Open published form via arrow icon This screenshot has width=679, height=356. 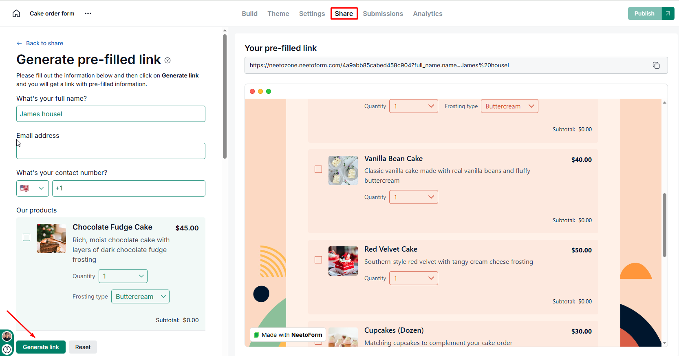(x=668, y=13)
